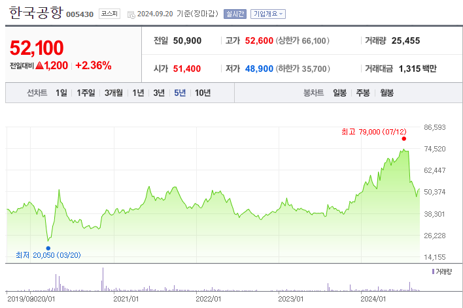Click the 86,593 y-axis price label
Screen dimensions: 463x308
(435, 127)
